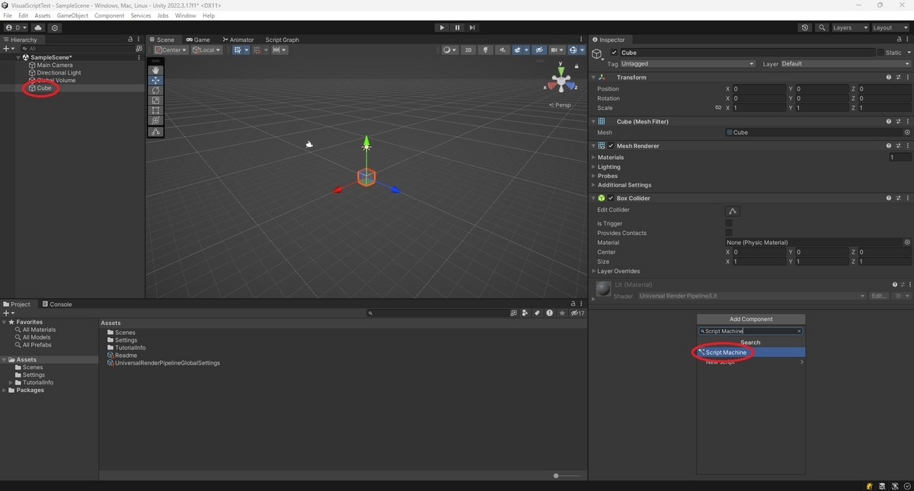Select the Move tool in Scene toolbar
914x491 pixels.
click(156, 80)
